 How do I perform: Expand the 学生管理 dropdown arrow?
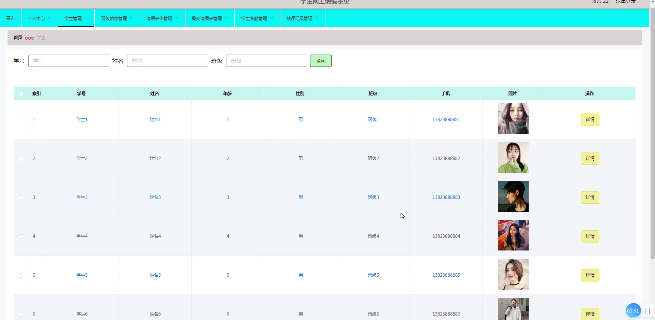tap(86, 18)
